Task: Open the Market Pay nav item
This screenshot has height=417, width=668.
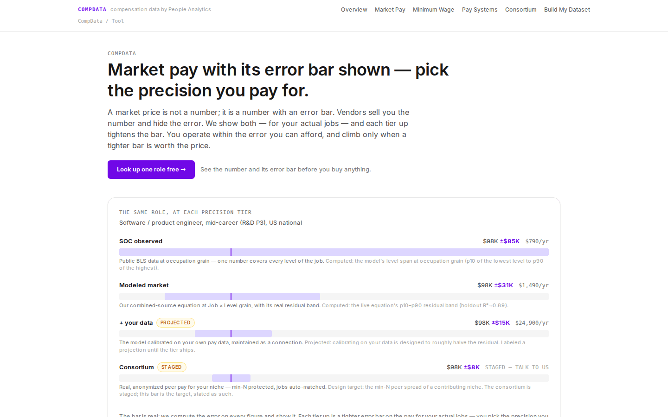Action: (390, 10)
